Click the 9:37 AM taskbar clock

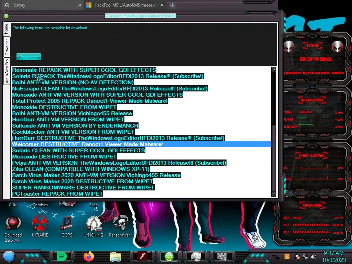coord(334,256)
